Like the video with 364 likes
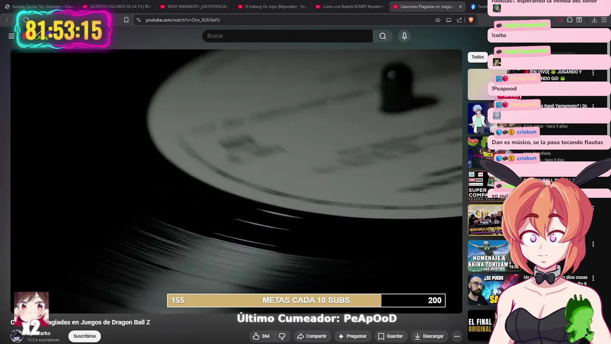 pyautogui.click(x=261, y=336)
